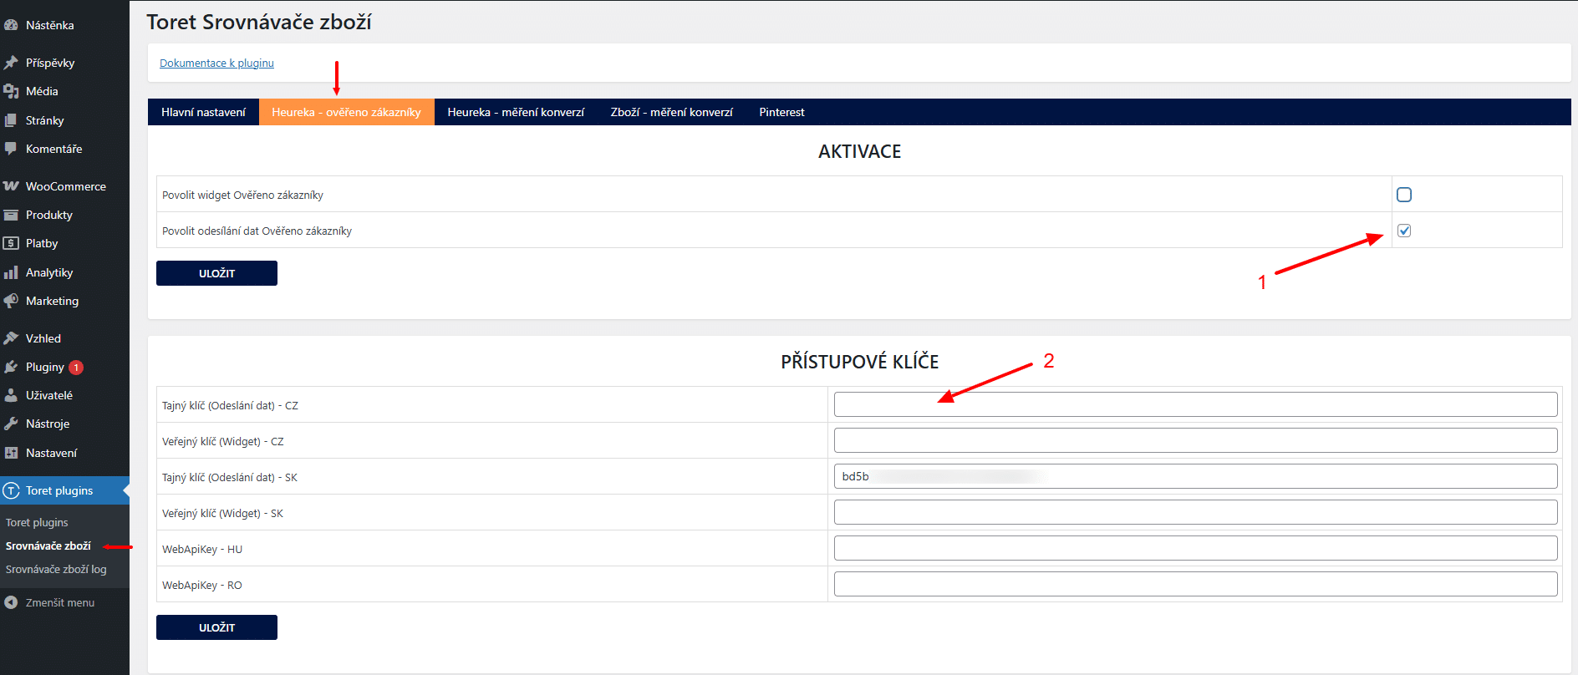Screen dimensions: 1578x675
Task: Click the Stránky pages icon
Action: coord(11,120)
